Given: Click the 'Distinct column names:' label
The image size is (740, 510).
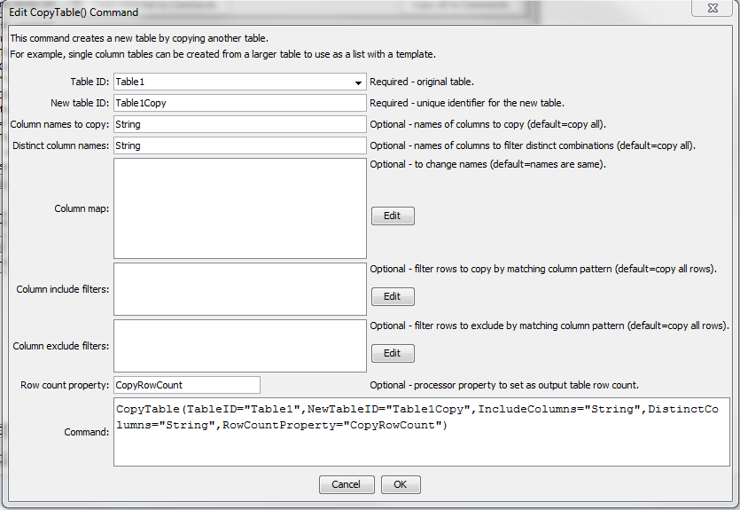Looking at the screenshot, I should click(x=61, y=145).
